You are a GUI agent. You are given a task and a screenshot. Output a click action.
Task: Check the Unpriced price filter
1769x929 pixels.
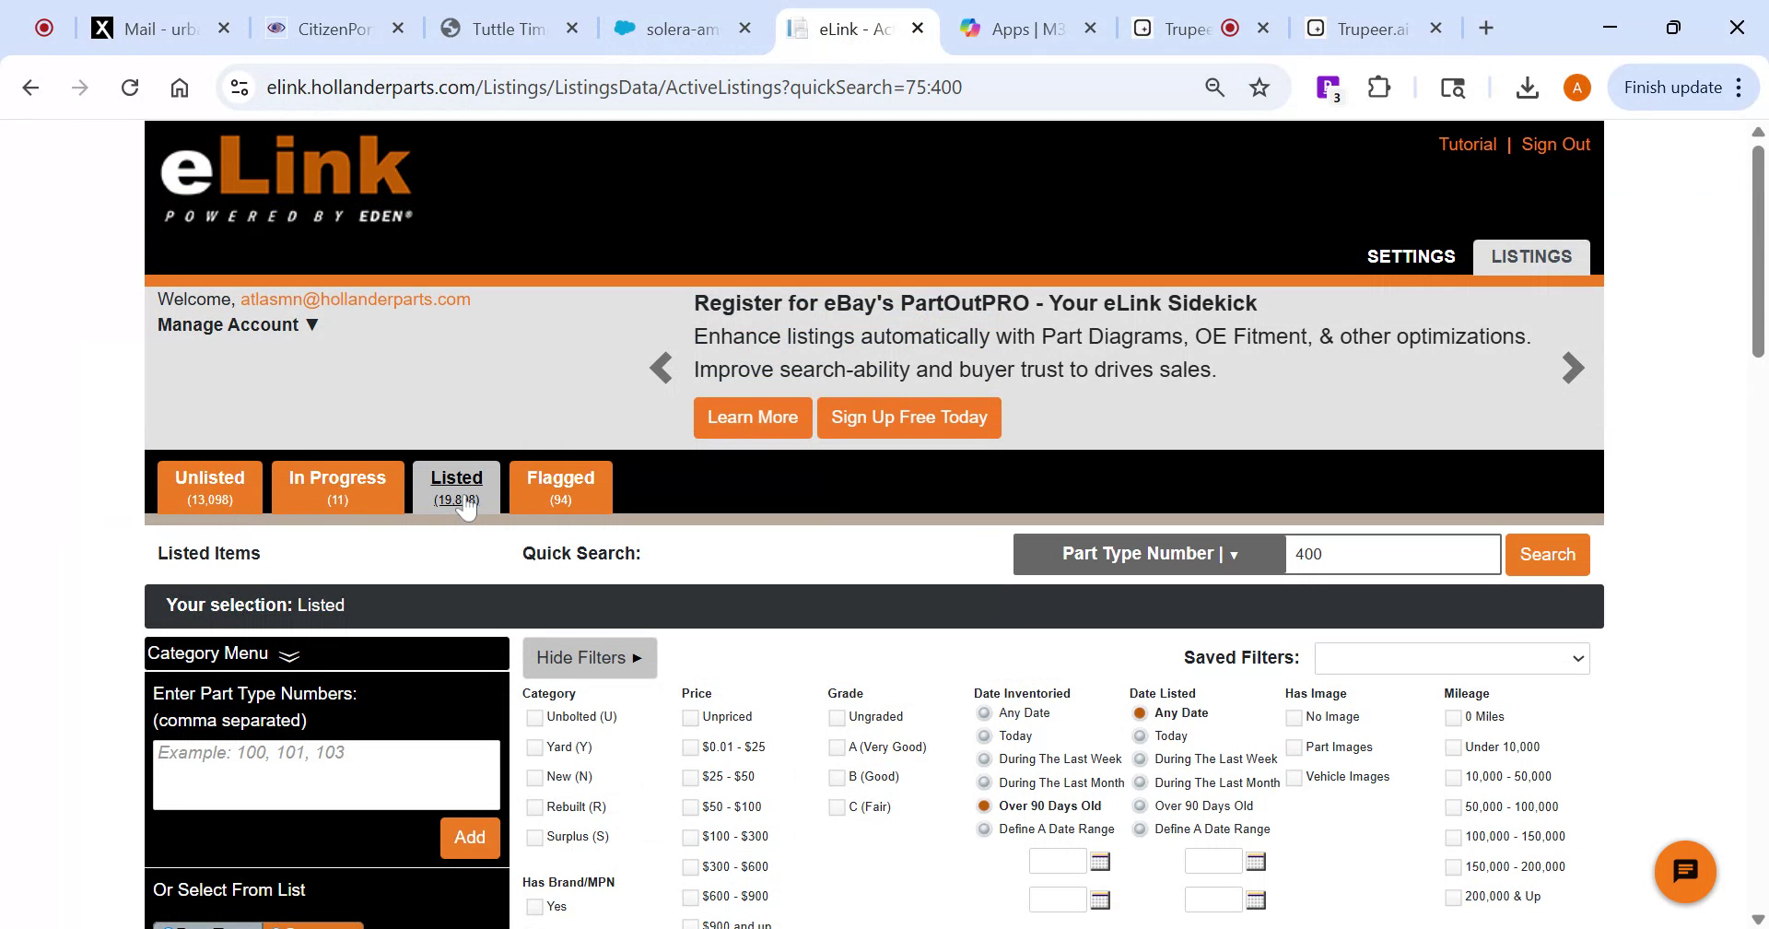click(689, 716)
